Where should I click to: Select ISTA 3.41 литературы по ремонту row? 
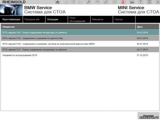pos(80,49)
